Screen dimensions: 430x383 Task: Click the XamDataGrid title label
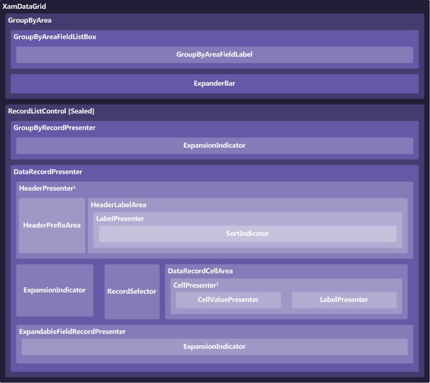[x=24, y=6]
